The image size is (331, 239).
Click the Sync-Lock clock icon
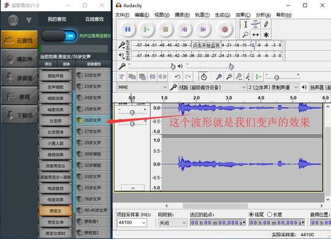pyautogui.click(x=204, y=77)
